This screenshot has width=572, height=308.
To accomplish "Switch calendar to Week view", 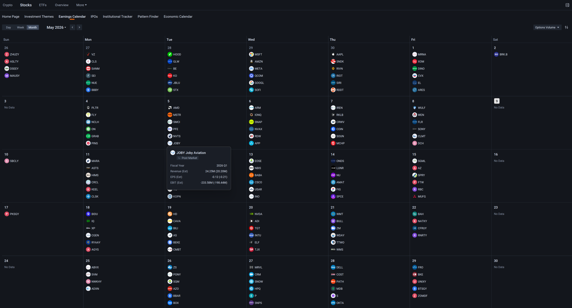I will [21, 27].
